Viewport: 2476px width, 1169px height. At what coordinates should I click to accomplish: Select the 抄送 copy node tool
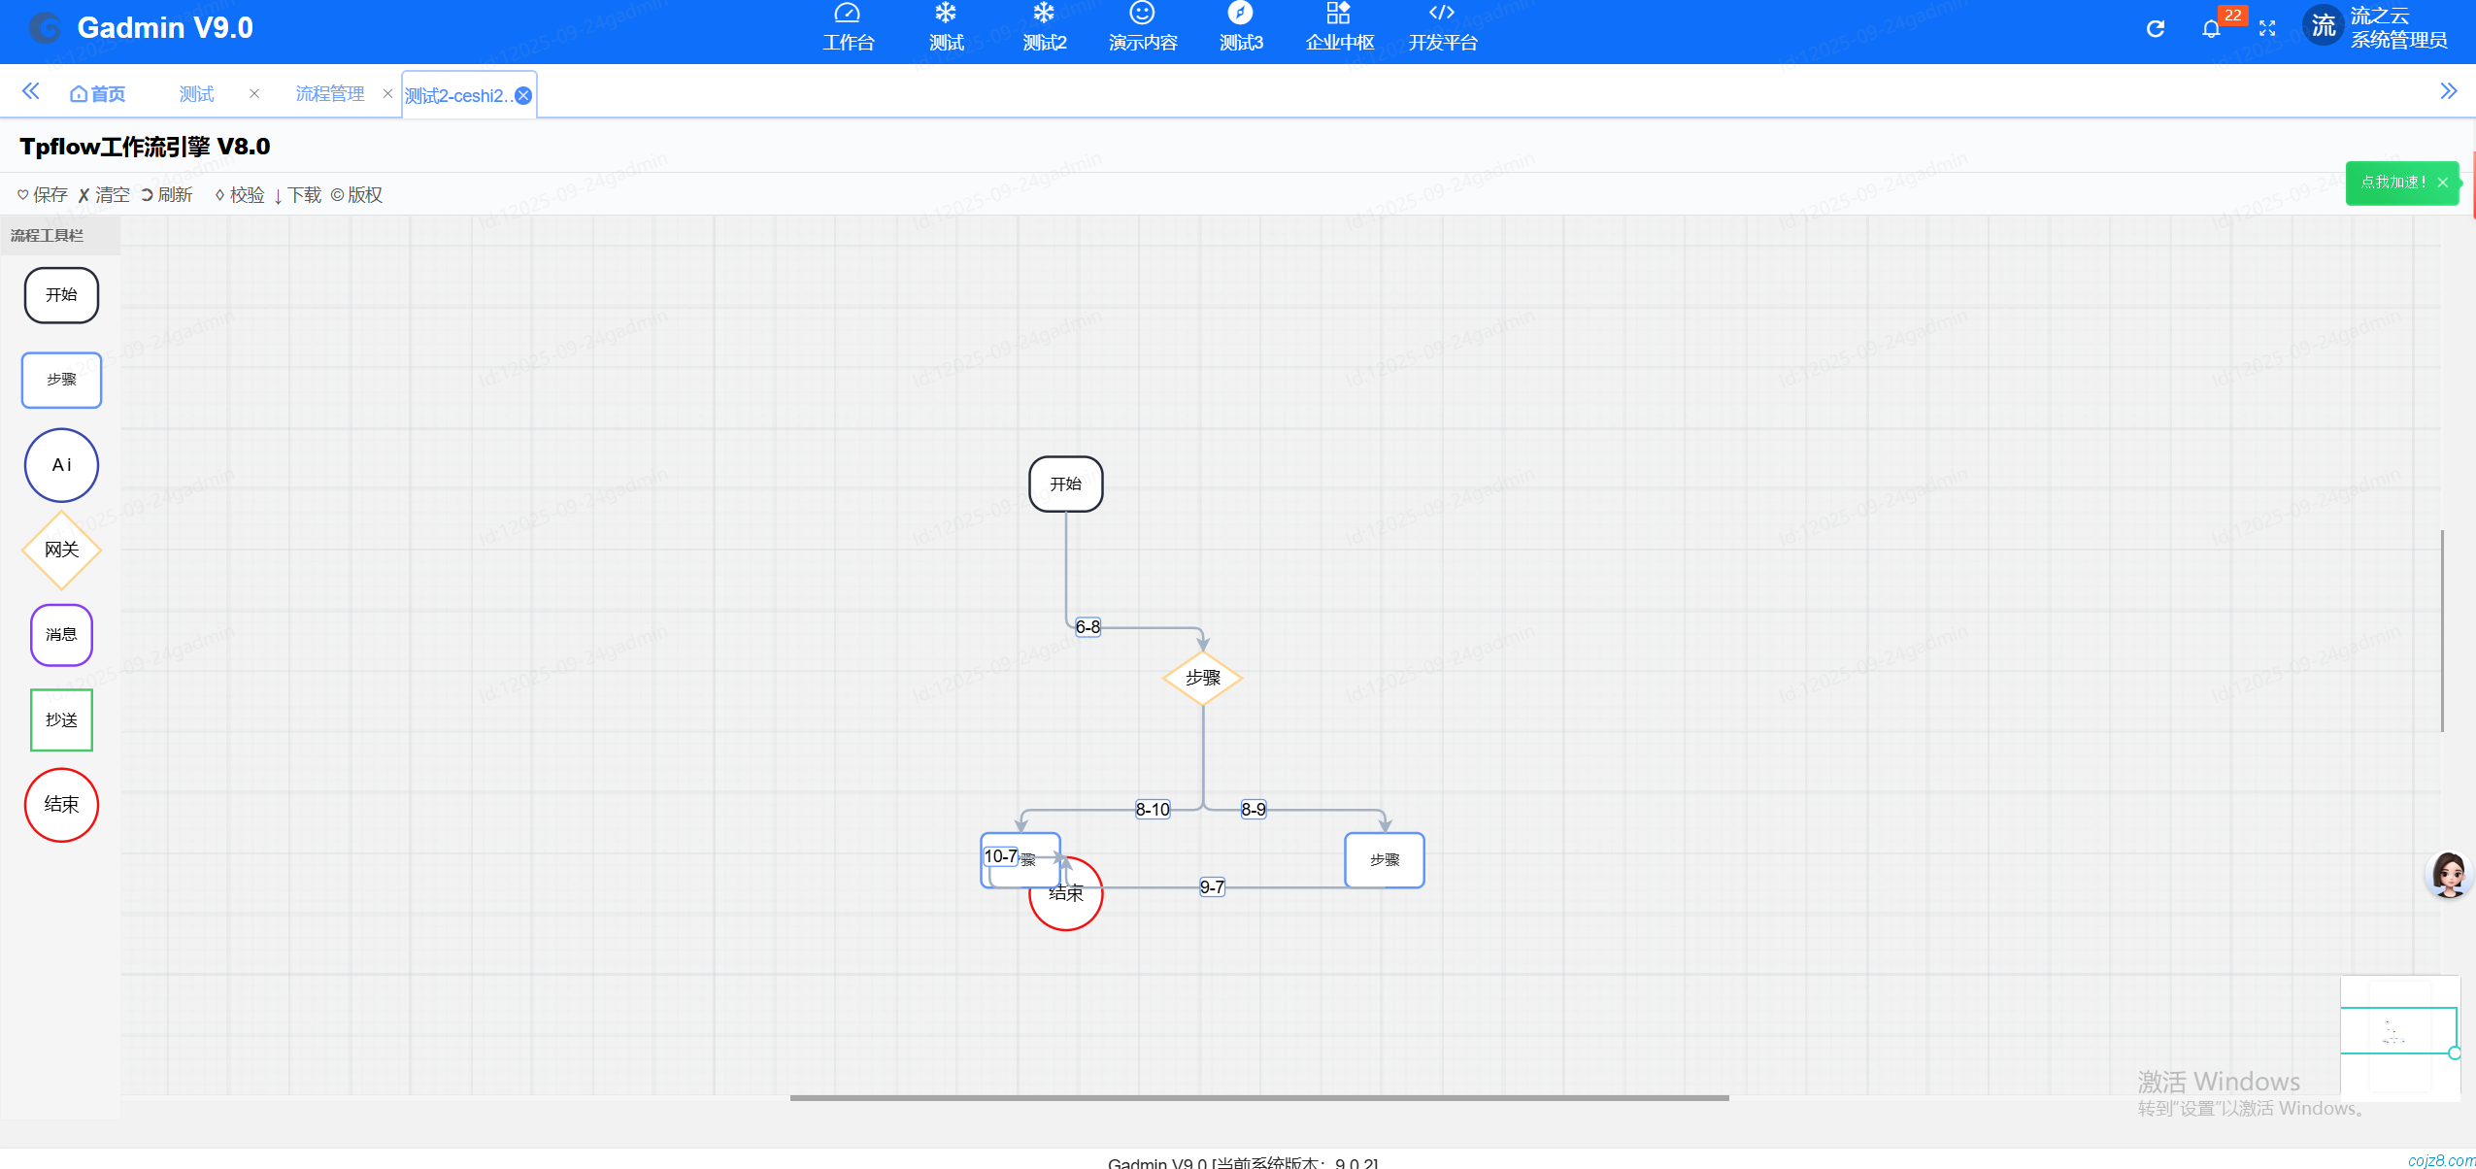click(x=61, y=719)
